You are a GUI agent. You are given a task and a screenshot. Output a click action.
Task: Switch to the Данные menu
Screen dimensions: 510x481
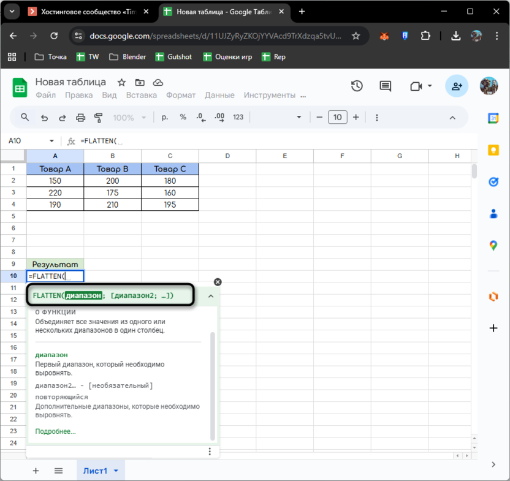click(x=219, y=95)
